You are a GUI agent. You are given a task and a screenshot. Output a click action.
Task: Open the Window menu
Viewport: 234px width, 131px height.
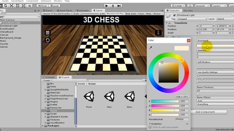pyautogui.click(x=58, y=1)
